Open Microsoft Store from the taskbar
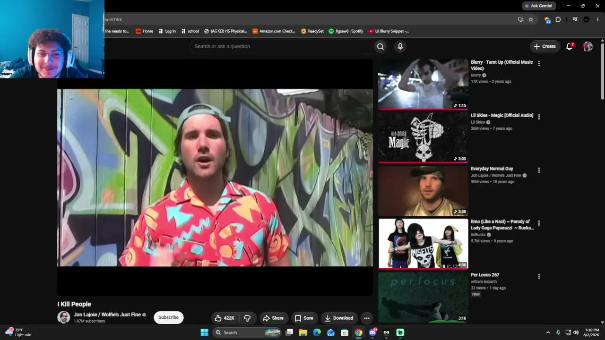The image size is (605, 340). [345, 332]
